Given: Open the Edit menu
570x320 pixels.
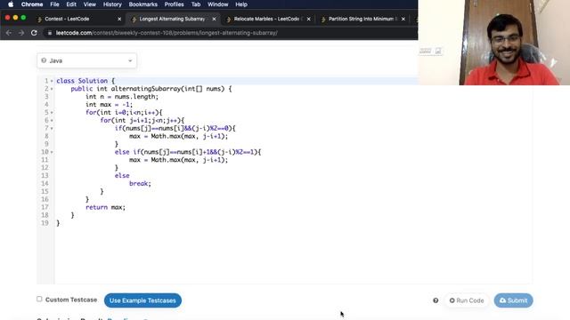Looking at the screenshot, I should coord(71,4).
